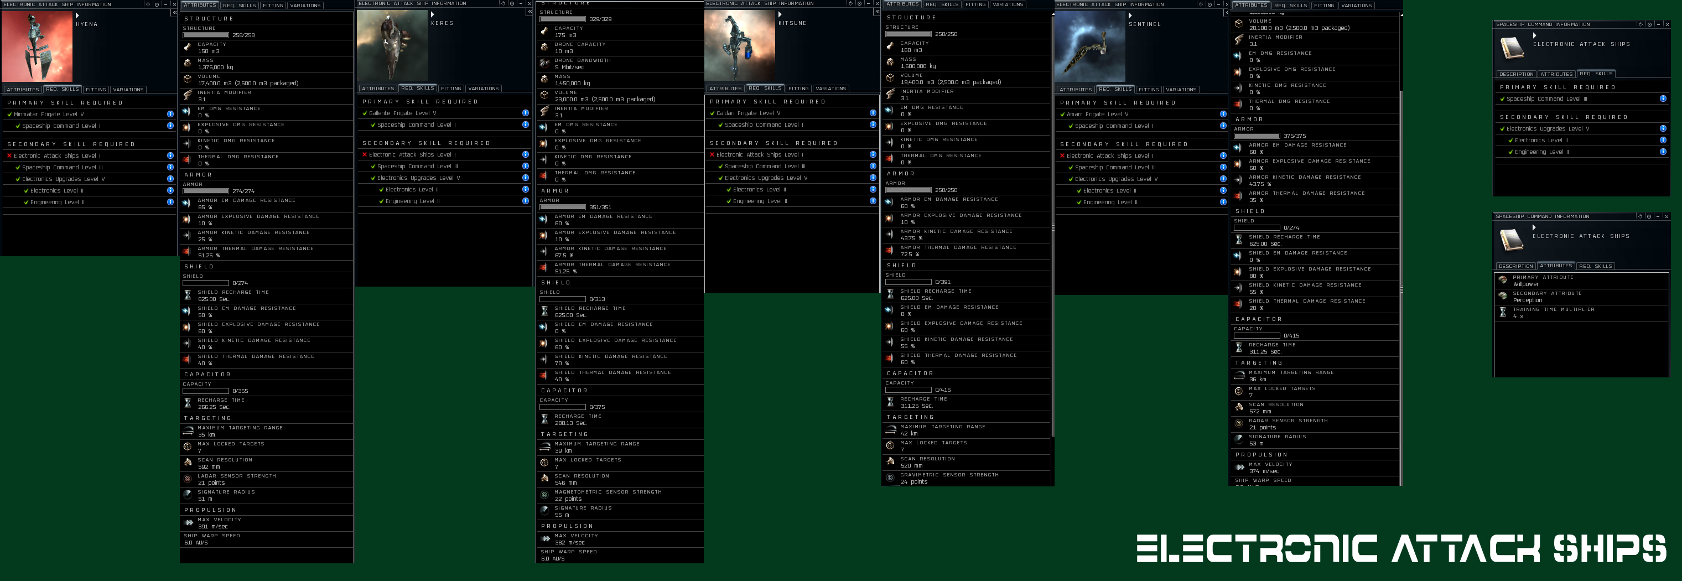
Task: Click the Keres ship portrait
Action: click(392, 45)
